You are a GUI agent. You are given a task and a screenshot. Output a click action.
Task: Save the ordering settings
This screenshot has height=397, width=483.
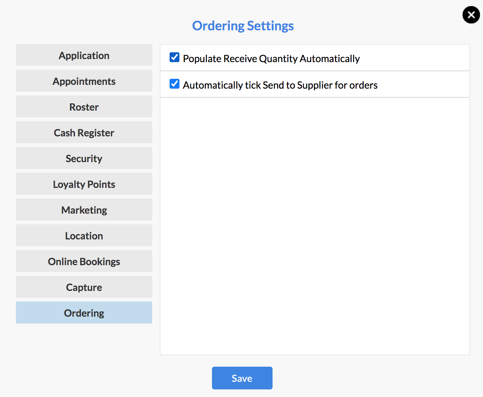pyautogui.click(x=242, y=378)
